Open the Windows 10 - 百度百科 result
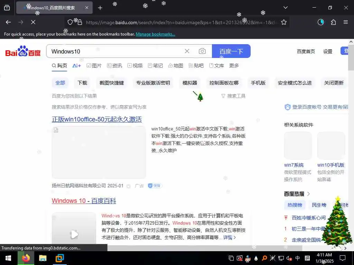The image size is (354, 265). coord(84,201)
